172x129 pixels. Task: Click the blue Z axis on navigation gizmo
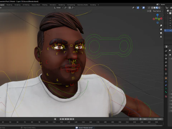click(157, 15)
